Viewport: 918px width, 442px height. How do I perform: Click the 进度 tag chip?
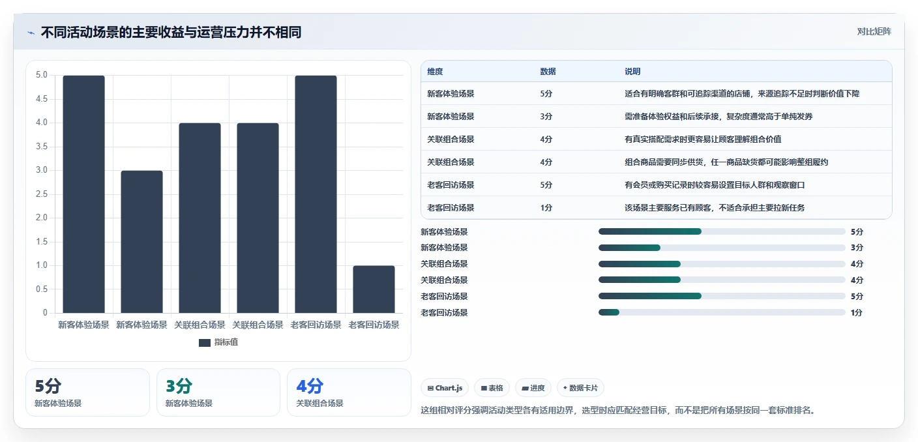coord(533,388)
